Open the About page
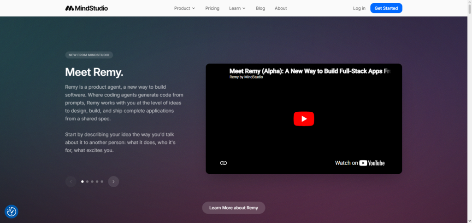 point(281,8)
